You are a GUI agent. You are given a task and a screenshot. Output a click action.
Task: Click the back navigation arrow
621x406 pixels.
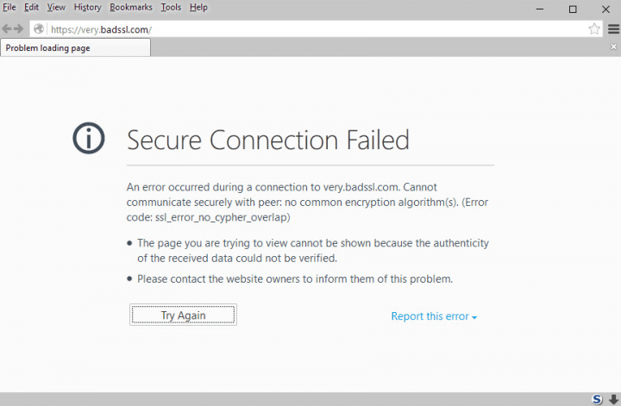pyautogui.click(x=7, y=29)
